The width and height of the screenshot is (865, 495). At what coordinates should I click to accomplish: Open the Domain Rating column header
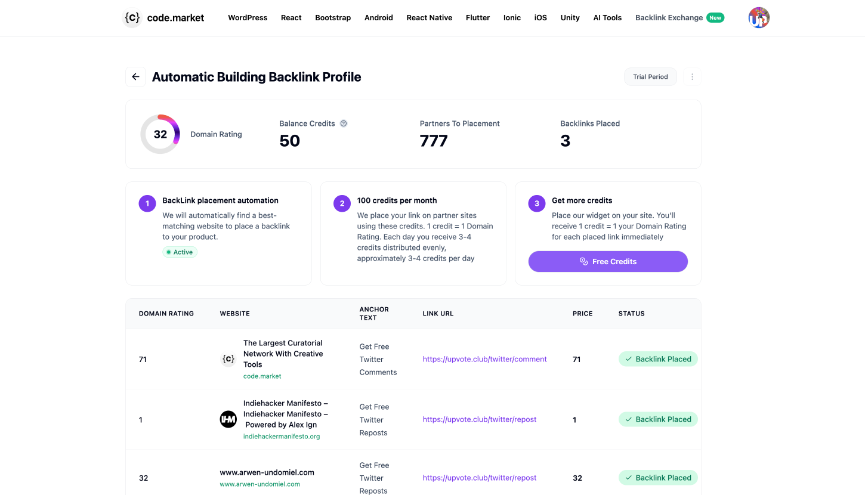166,313
